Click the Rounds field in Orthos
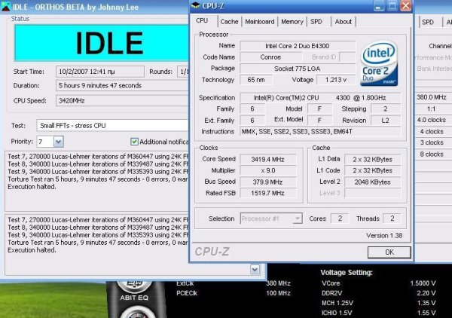This screenshot has height=318, width=452. [x=183, y=72]
